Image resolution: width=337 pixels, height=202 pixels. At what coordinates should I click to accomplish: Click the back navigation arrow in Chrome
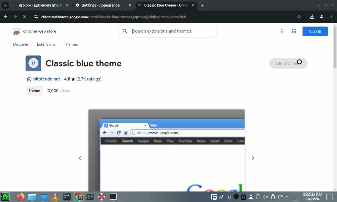point(6,17)
